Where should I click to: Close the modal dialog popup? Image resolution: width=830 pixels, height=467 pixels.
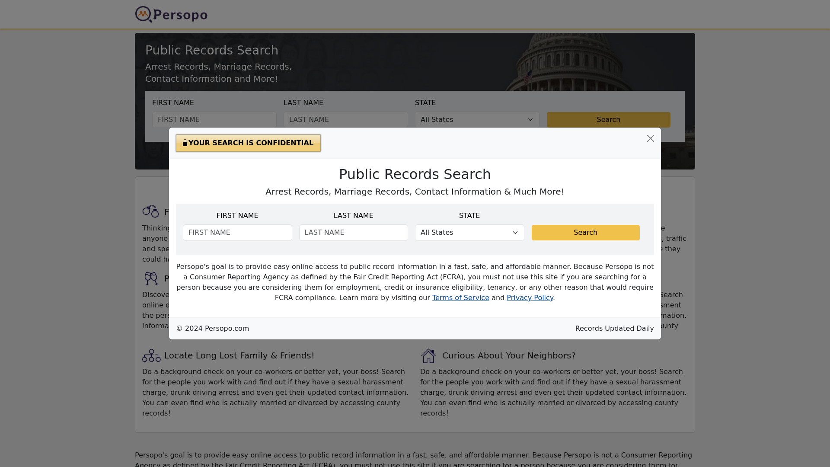click(651, 138)
